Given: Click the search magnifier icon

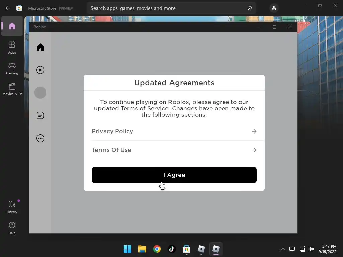Looking at the screenshot, I should pyautogui.click(x=250, y=8).
